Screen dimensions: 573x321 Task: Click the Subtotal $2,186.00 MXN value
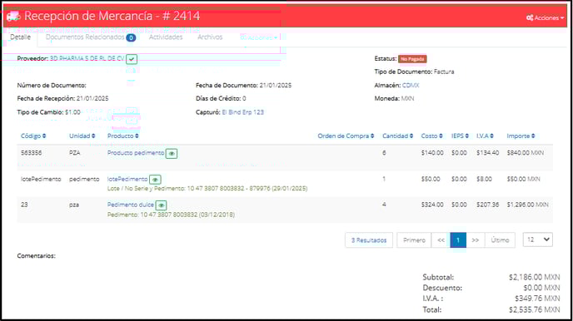click(534, 277)
